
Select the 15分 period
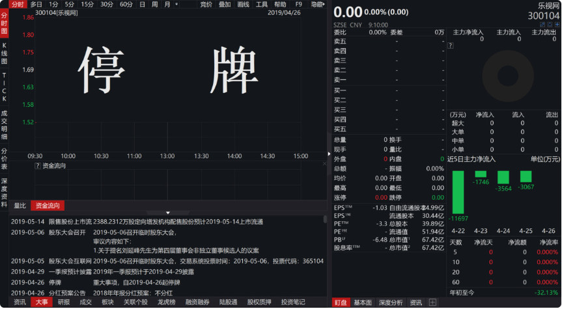(87, 5)
